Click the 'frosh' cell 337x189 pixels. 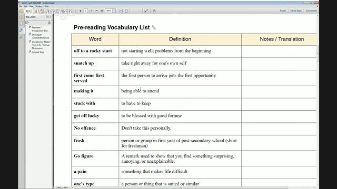coord(95,143)
